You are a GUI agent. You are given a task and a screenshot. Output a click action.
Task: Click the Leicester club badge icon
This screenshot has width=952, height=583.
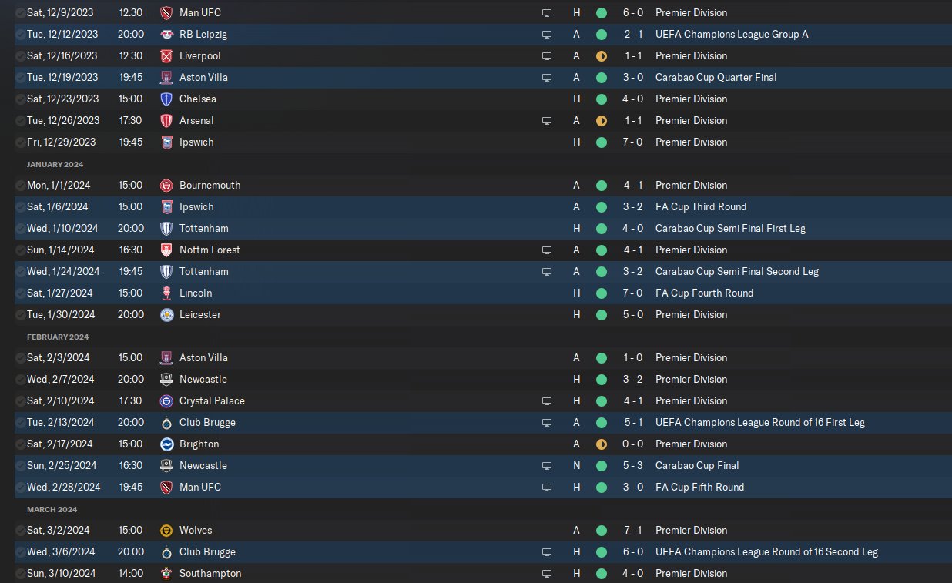[x=166, y=315]
